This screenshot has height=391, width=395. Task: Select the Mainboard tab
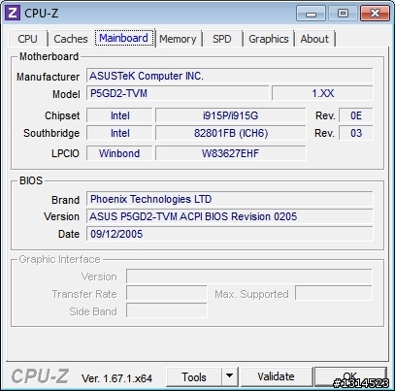(x=124, y=38)
